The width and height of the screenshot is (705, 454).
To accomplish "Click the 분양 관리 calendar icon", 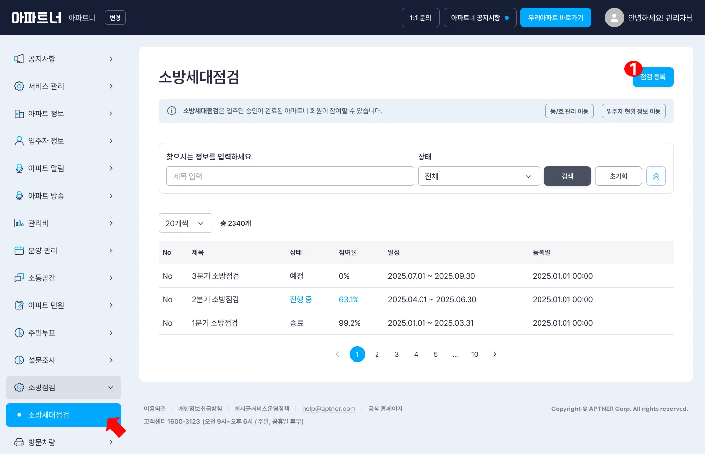I will (x=19, y=250).
